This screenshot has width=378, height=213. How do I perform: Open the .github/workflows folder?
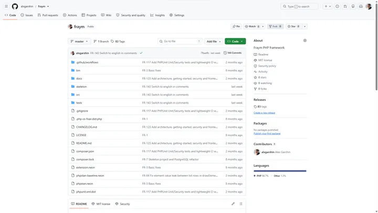pos(87,62)
